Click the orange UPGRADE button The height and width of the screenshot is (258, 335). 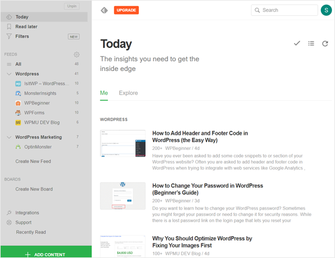click(x=126, y=10)
